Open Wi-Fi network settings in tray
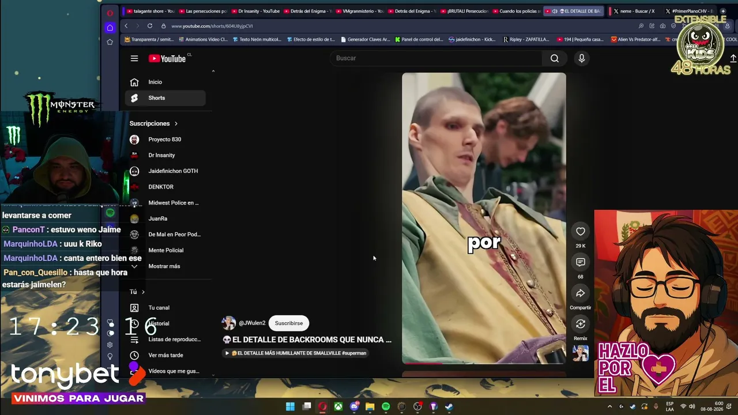The image size is (738, 415). tap(683, 406)
